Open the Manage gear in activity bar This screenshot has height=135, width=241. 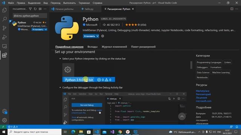5,120
